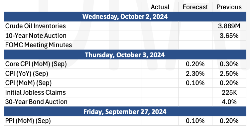The width and height of the screenshot is (252, 131).
Task: Select the CPI (YoY) (Sep) label
Action: (27, 73)
